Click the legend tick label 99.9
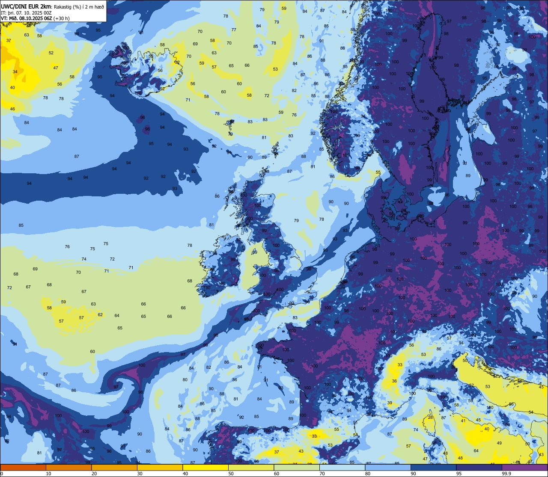 pos(506,474)
